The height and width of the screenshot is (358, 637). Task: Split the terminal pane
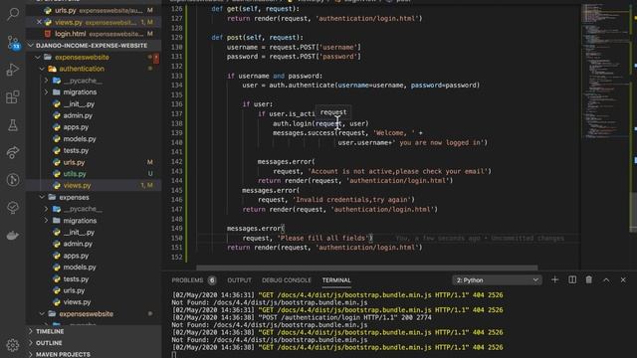point(572,280)
